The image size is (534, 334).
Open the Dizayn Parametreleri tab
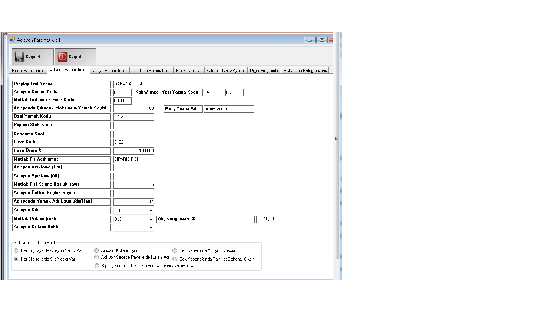pyautogui.click(x=109, y=71)
